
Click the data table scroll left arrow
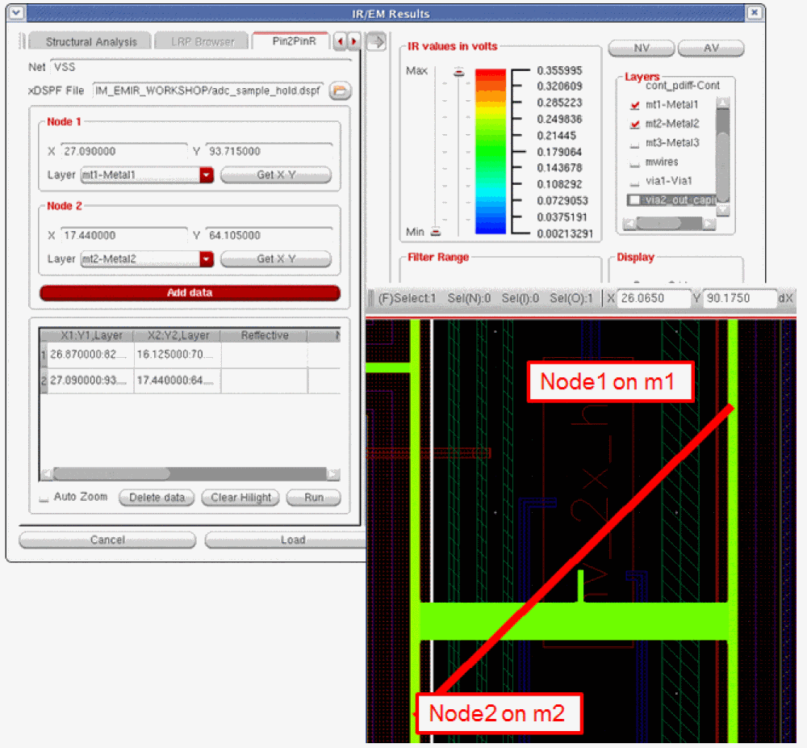pyautogui.click(x=46, y=473)
